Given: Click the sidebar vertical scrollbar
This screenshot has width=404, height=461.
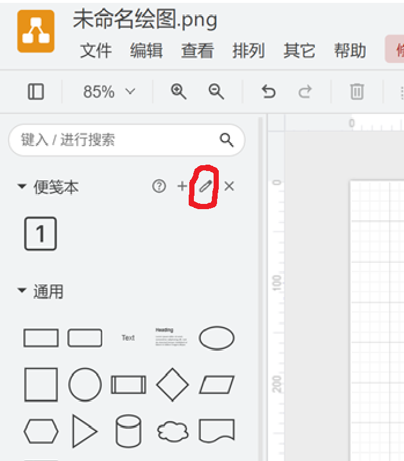Looking at the screenshot, I should [x=260, y=288].
